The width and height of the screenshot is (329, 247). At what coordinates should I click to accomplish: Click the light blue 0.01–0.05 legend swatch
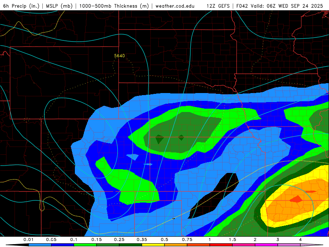pos(40,245)
